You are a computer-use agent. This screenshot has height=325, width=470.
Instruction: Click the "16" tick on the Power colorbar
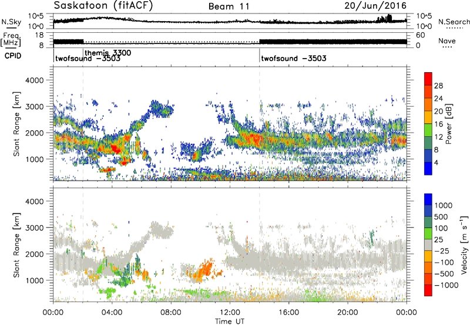[x=438, y=124]
